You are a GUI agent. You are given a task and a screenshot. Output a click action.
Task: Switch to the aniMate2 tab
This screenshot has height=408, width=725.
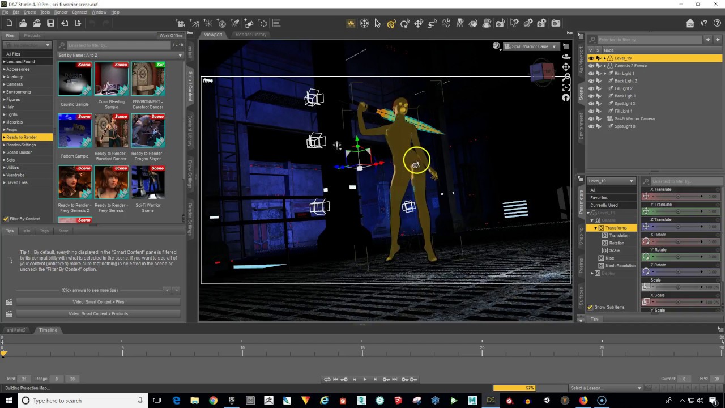[16, 330]
